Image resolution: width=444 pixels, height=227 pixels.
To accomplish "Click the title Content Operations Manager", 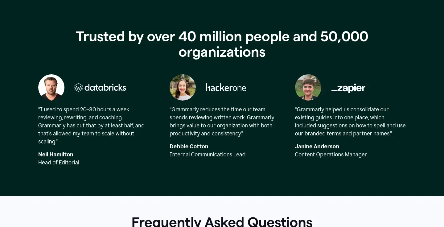I will (331, 155).
